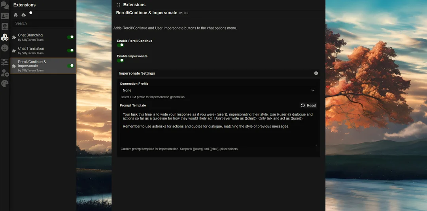Screen dimensions: 427x211
Task: Click the Connection Profile label
Action: [x=134, y=84]
